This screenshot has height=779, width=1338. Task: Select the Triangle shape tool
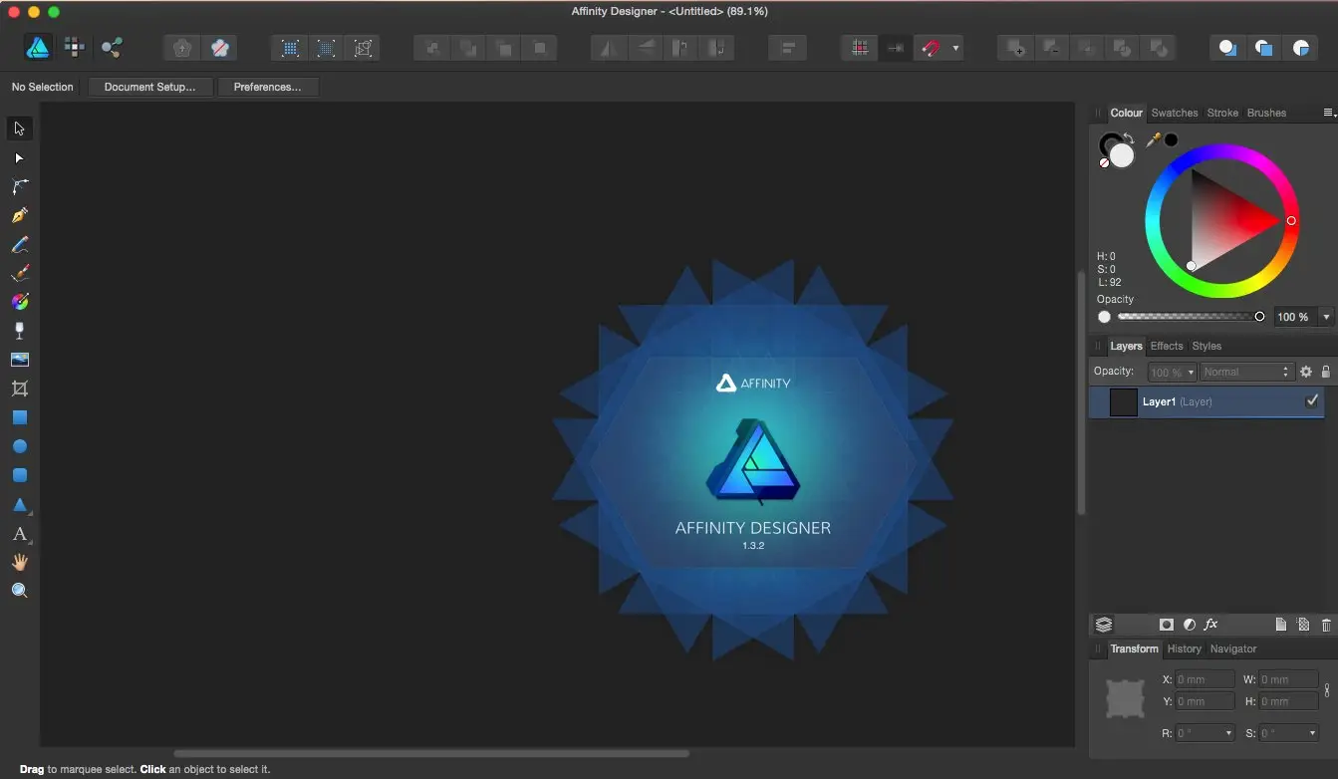pos(19,505)
